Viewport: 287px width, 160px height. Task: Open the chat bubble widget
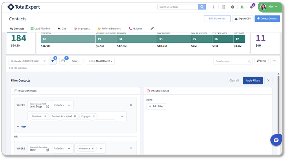coord(276,140)
